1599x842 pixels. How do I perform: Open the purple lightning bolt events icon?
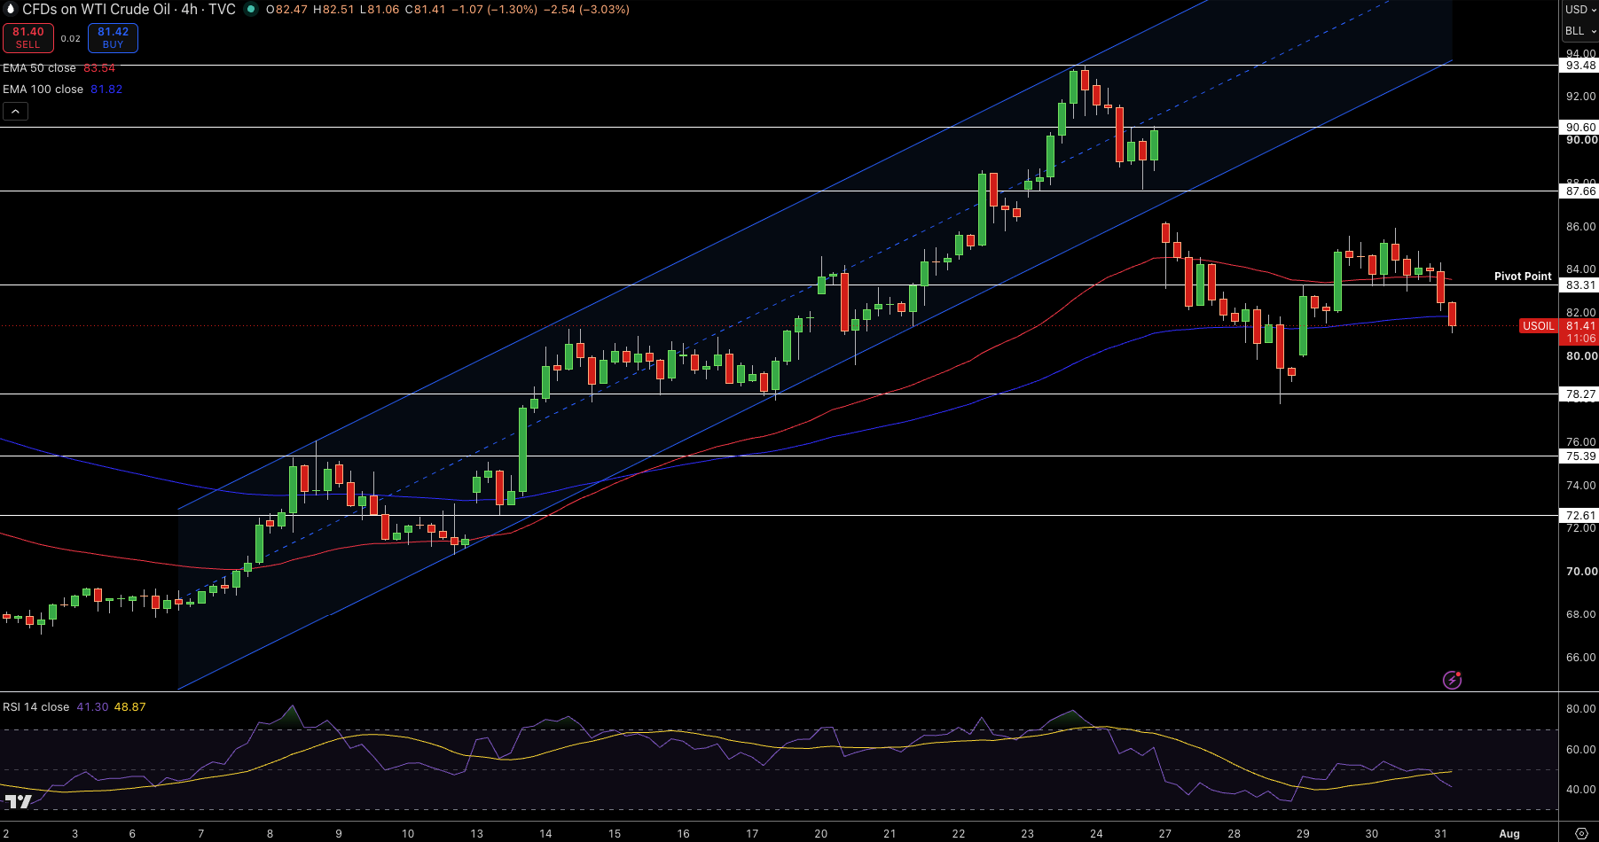coord(1452,680)
